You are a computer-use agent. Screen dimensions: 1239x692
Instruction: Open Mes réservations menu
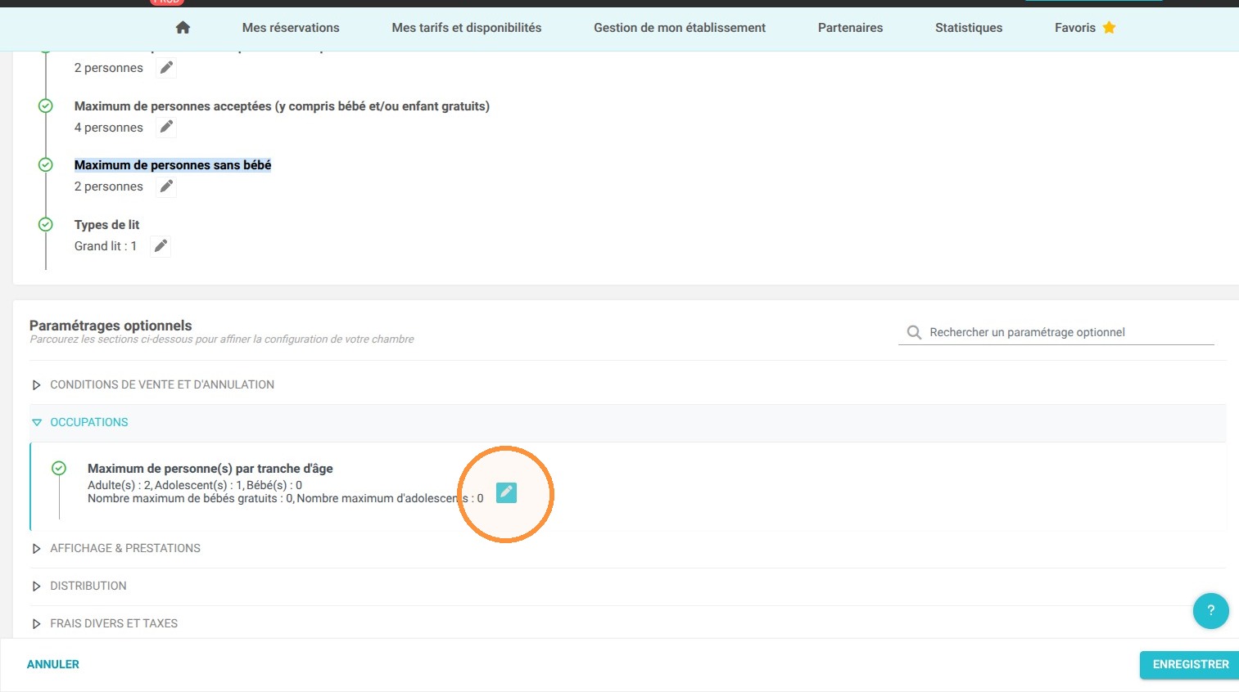coord(291,28)
